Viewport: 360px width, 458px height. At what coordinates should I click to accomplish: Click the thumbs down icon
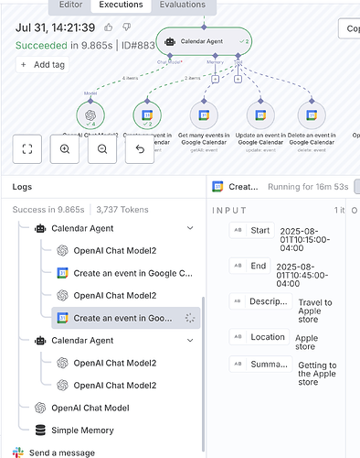(x=127, y=27)
